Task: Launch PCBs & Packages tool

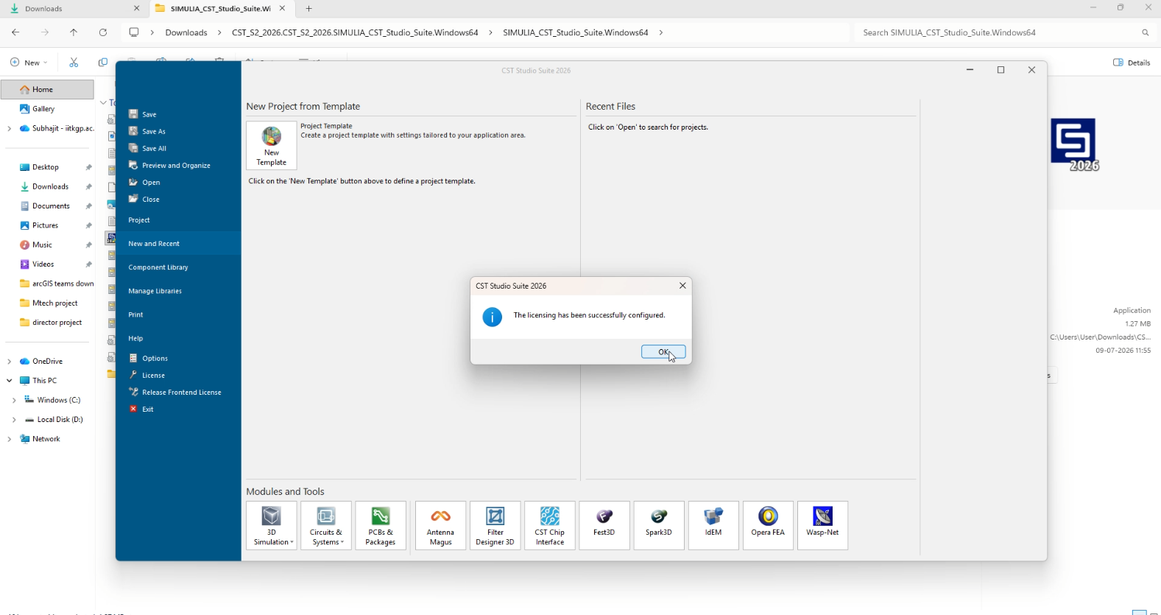Action: click(381, 525)
